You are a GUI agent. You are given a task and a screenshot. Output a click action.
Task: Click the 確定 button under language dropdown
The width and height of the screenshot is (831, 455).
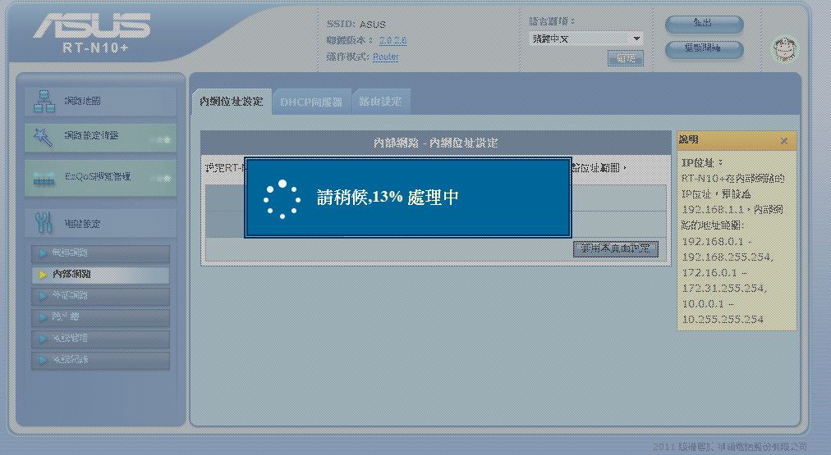tap(625, 58)
